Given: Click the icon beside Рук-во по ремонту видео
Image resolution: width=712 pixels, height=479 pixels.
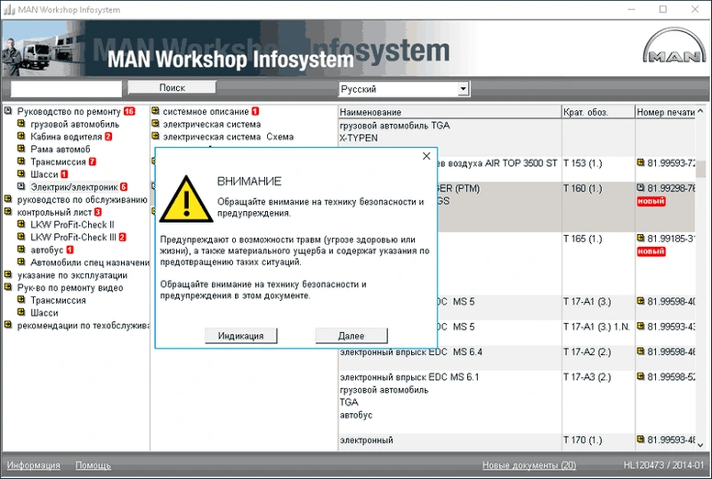Looking at the screenshot, I should pyautogui.click(x=7, y=287).
